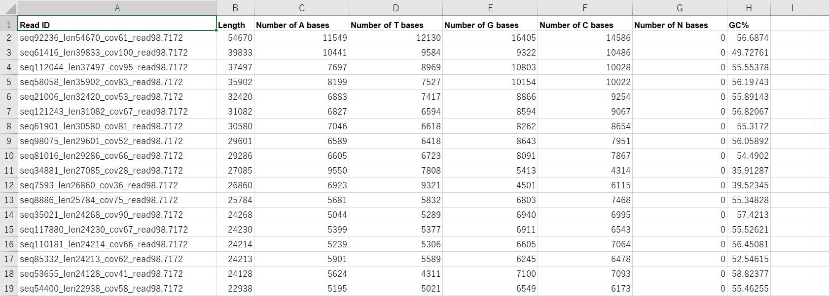Screen dimensions: 829x296
Task: Select column B header
Action: coord(235,8)
